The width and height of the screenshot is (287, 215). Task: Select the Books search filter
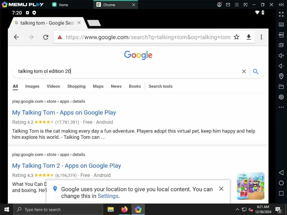(135, 86)
